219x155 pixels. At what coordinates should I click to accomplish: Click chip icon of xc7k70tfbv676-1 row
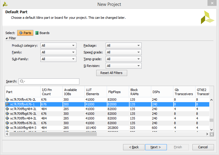(x=7, y=104)
